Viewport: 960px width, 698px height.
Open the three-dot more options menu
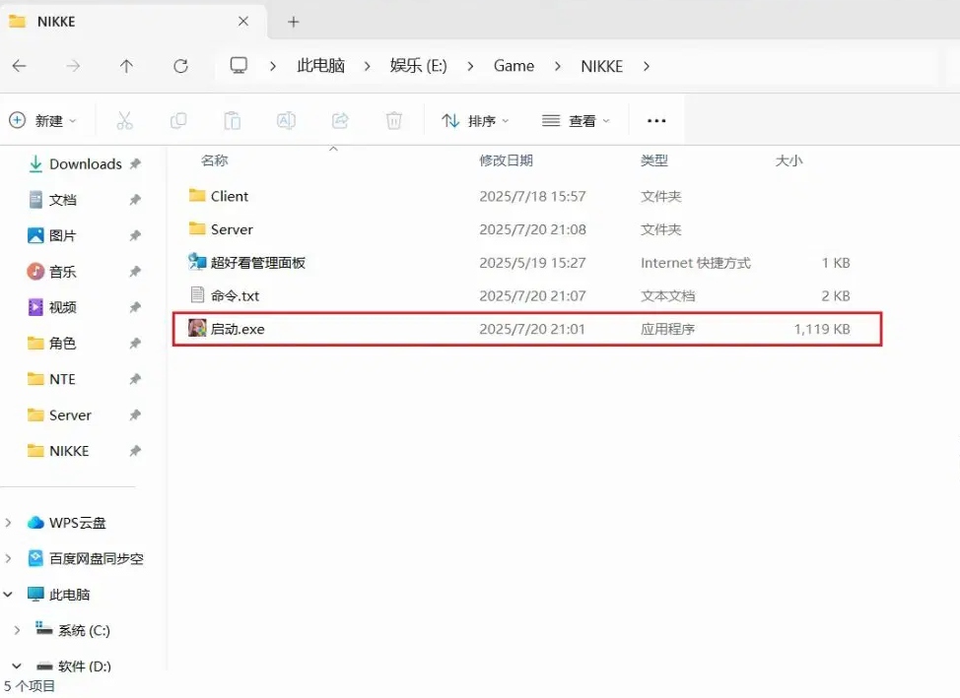click(656, 120)
